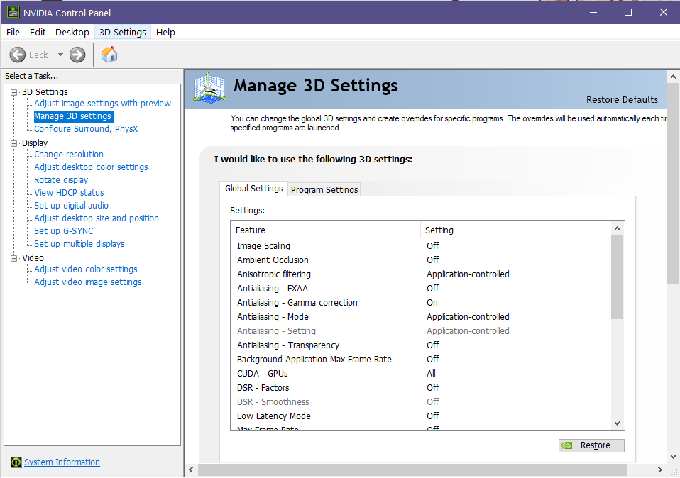Open the Desktop menu

pyautogui.click(x=72, y=32)
